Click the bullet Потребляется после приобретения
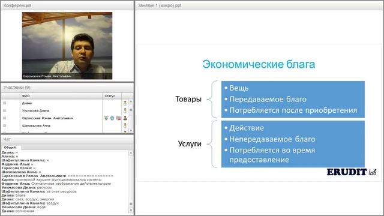 pyautogui.click(x=293, y=110)
